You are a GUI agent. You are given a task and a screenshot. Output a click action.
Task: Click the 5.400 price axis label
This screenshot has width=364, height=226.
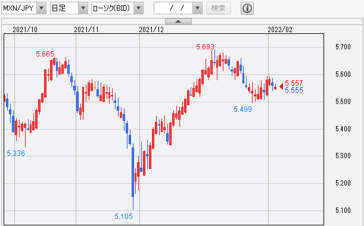point(343,129)
